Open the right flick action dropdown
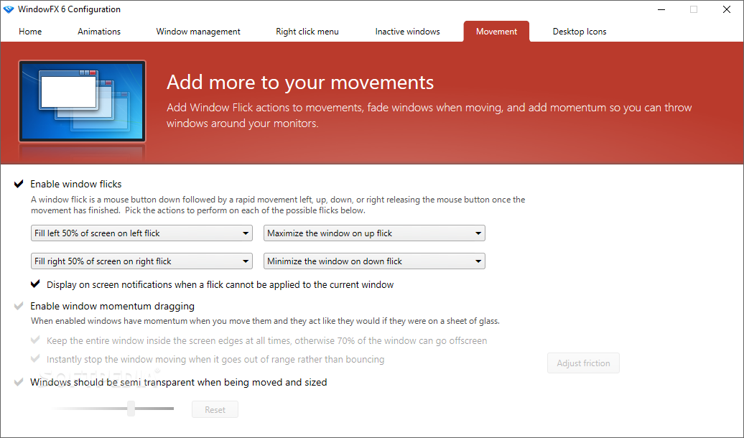Screen dimensions: 744x438 141,261
